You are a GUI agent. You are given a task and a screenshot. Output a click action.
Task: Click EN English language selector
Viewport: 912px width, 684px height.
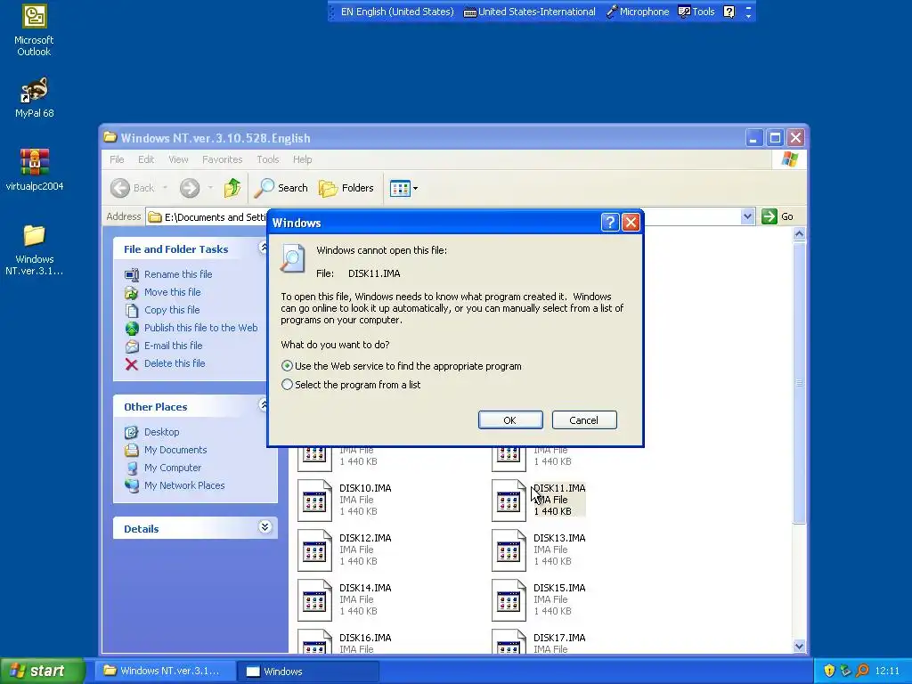(x=396, y=12)
